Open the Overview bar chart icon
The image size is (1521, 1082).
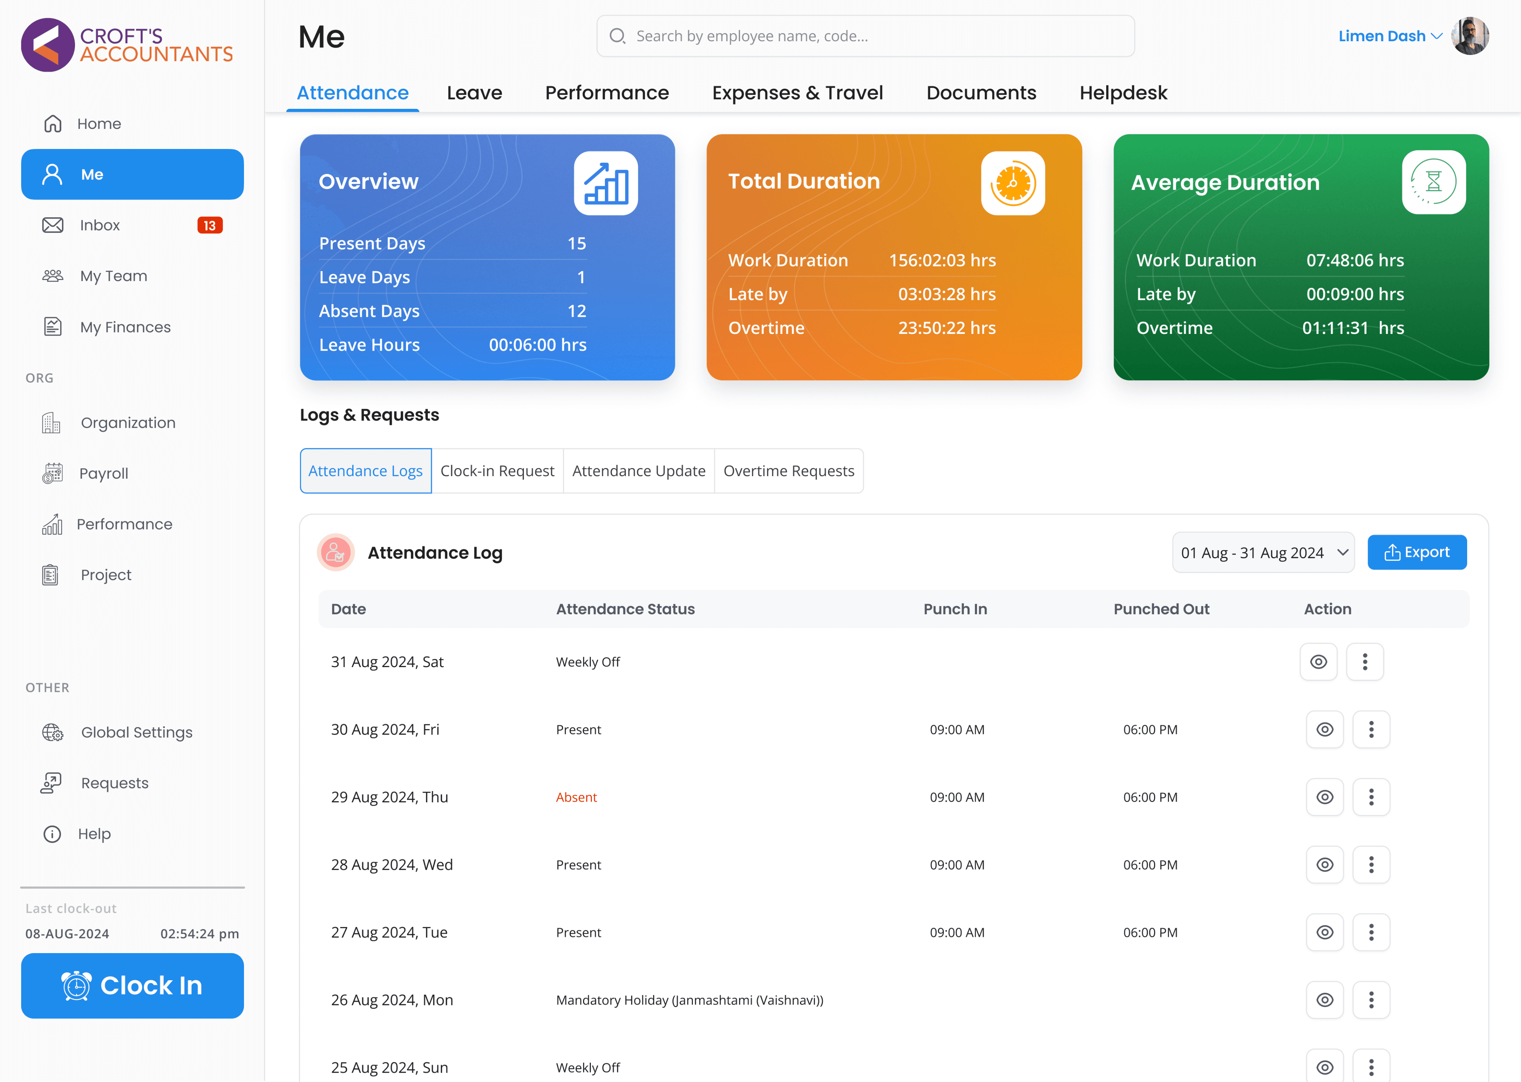click(x=605, y=183)
